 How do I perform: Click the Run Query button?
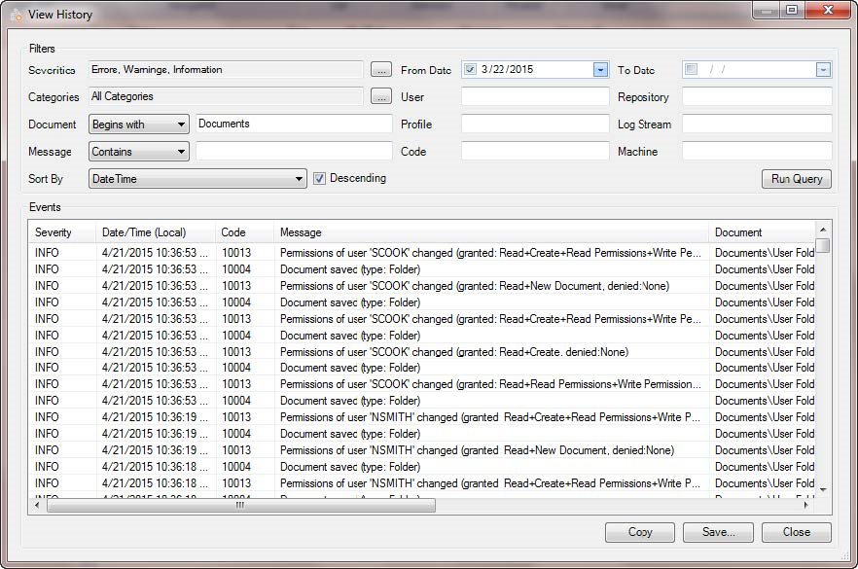[796, 179]
